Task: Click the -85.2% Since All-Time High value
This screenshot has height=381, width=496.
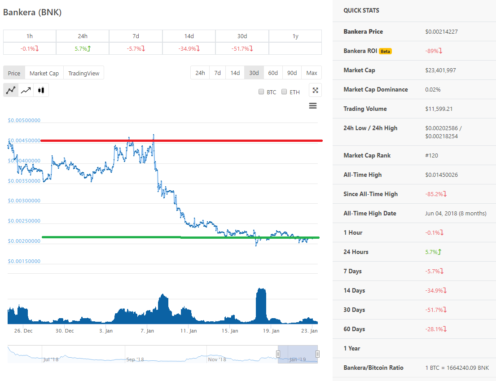Action: pyautogui.click(x=436, y=194)
